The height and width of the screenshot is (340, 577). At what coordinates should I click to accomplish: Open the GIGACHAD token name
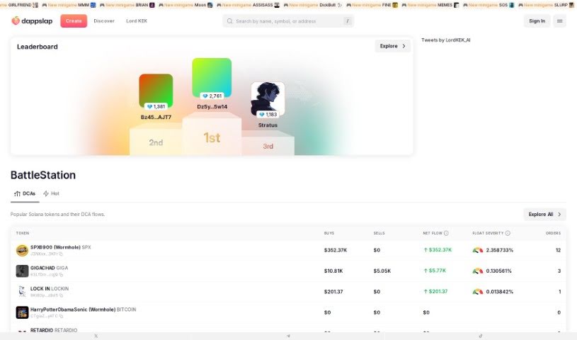[x=42, y=268]
